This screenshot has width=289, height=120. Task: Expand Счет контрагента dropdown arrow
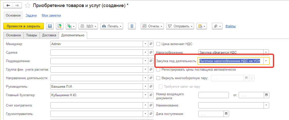coord(145,105)
